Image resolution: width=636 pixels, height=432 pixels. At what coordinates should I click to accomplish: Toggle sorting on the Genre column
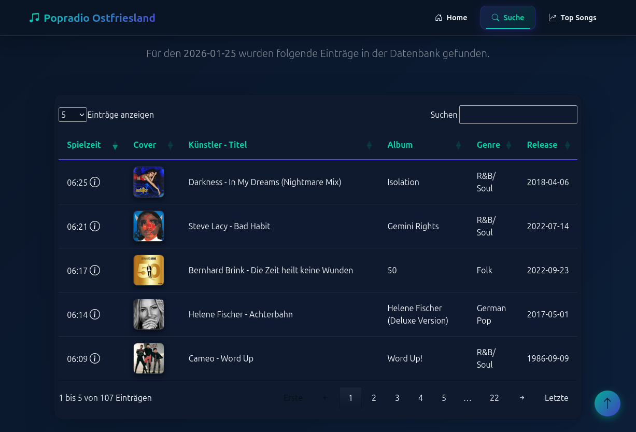[x=508, y=146]
